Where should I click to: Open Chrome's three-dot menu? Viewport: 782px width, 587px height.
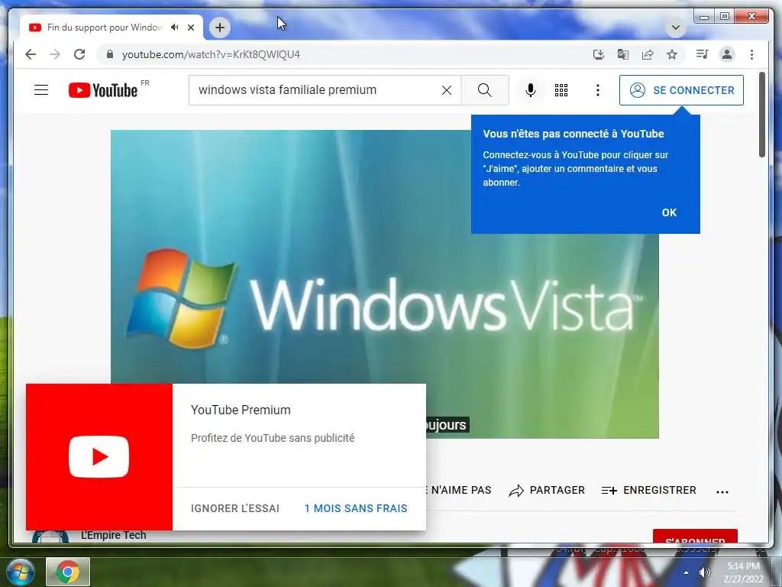point(751,54)
